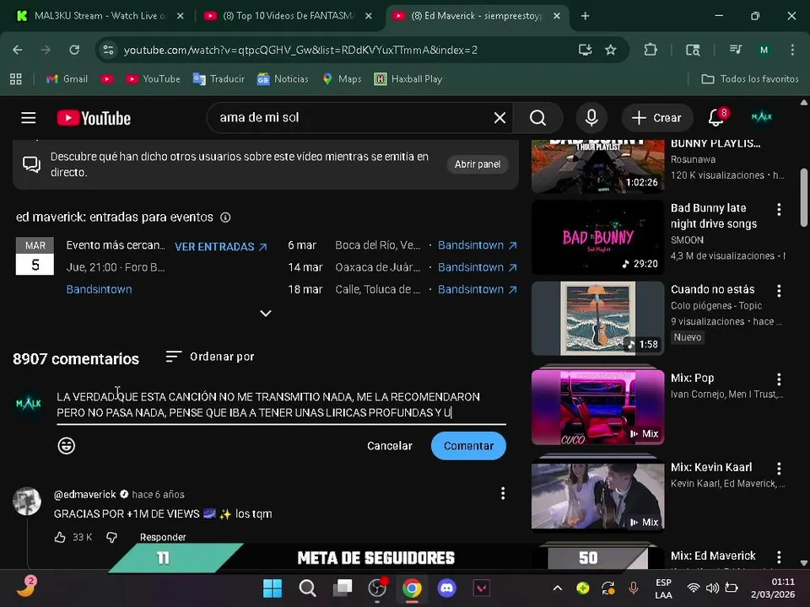Go to the YouTube home logo
Viewport: 810px width, 607px height.
tap(94, 118)
